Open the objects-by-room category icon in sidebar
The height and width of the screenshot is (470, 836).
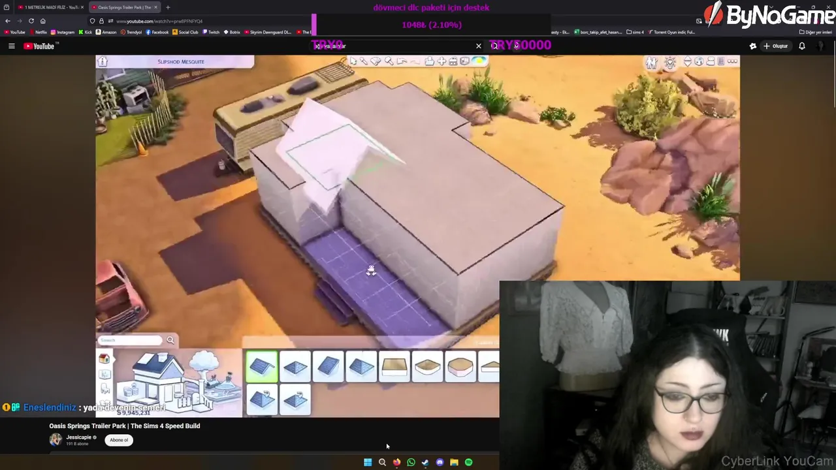pyautogui.click(x=104, y=375)
